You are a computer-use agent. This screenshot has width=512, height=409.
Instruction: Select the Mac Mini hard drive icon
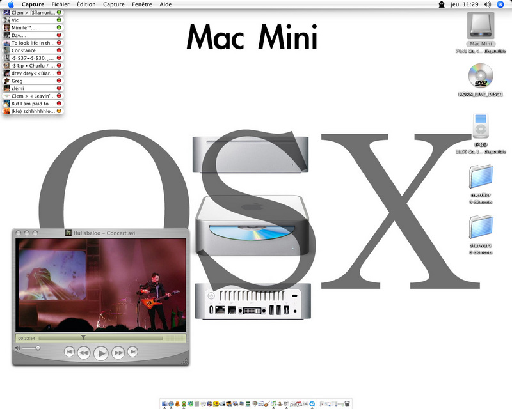pyautogui.click(x=481, y=26)
